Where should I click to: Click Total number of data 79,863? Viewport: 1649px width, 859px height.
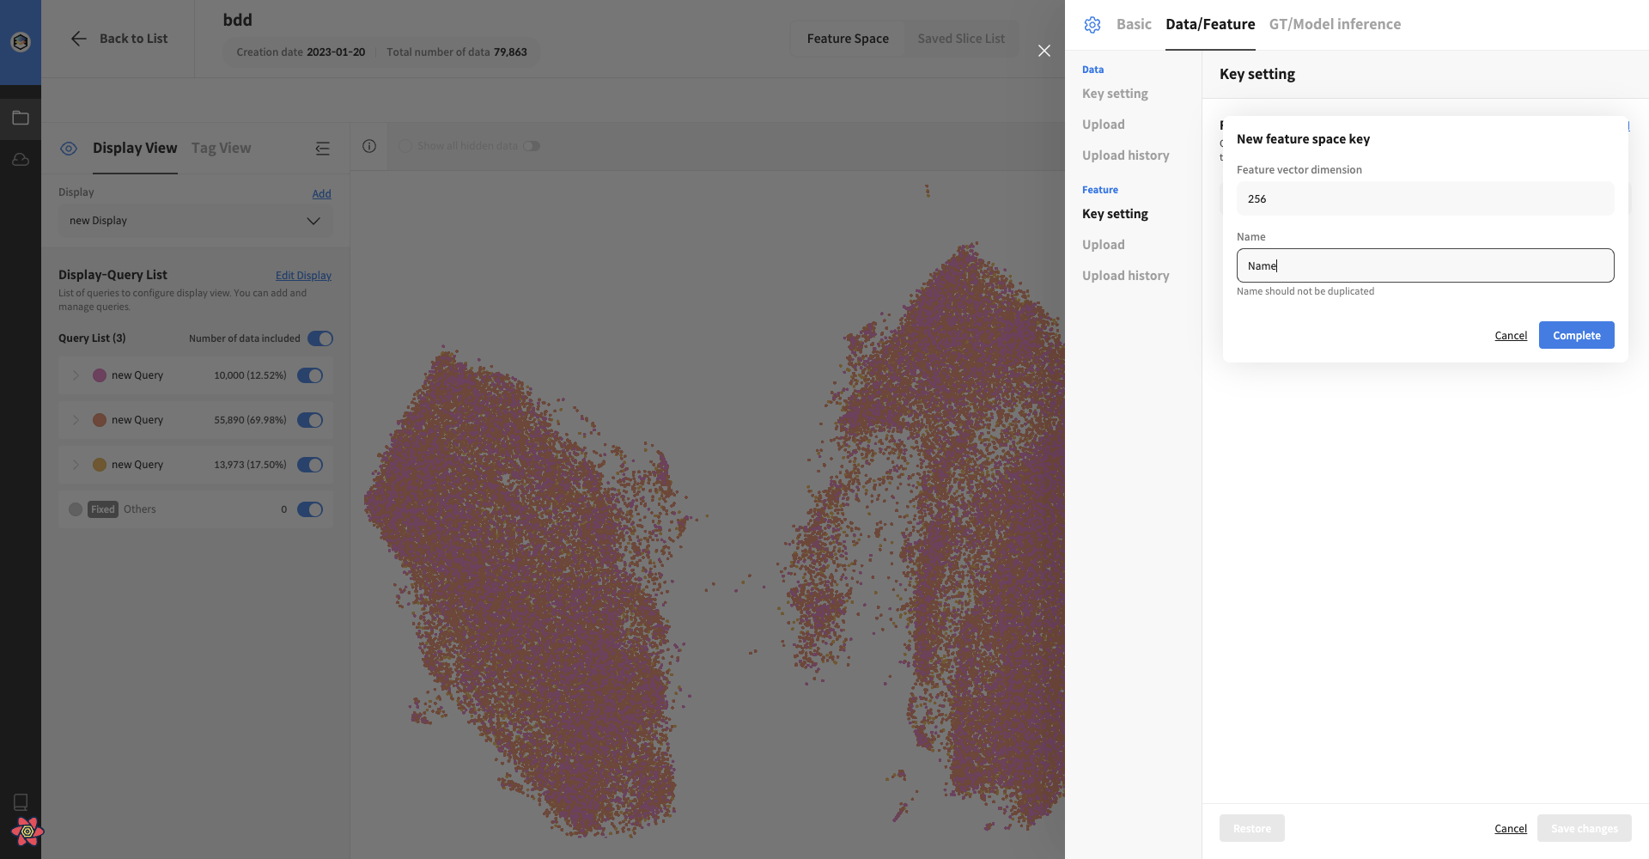click(457, 52)
